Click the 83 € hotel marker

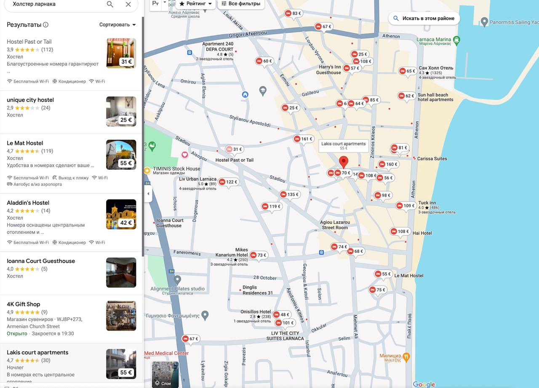click(294, 13)
